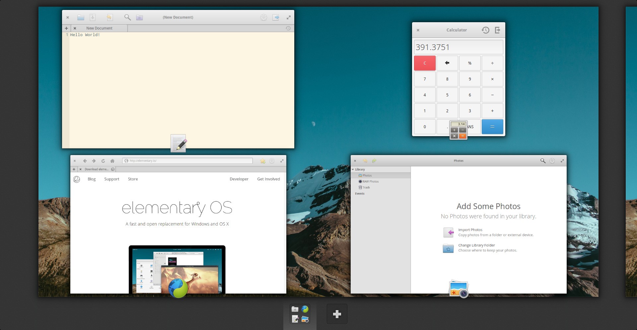Click the blue equals button
Viewport: 637px width, 330px height.
click(x=492, y=127)
